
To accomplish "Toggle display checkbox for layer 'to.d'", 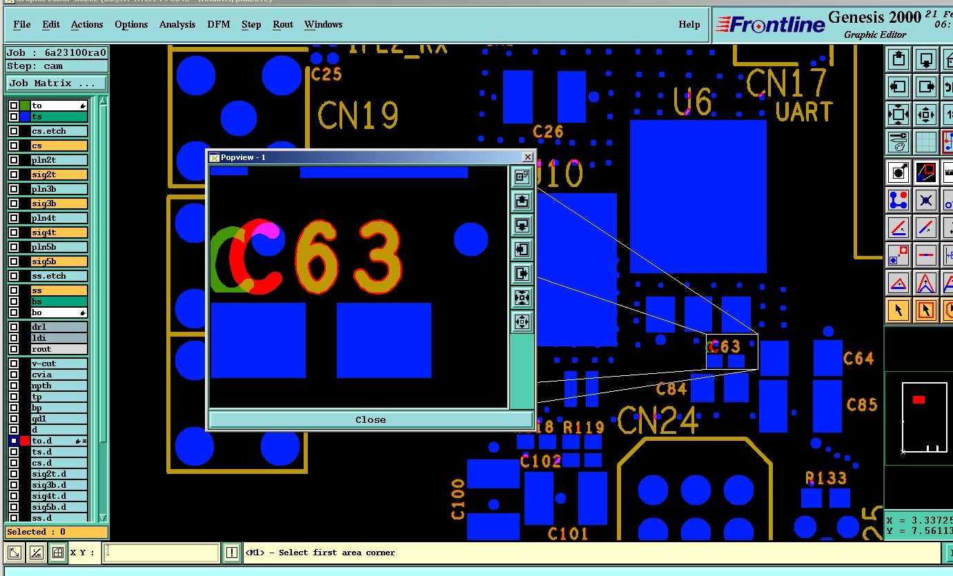I will click(x=14, y=441).
